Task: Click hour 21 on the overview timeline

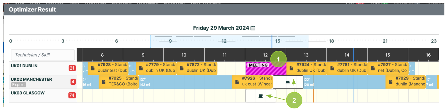Action: (x=385, y=41)
